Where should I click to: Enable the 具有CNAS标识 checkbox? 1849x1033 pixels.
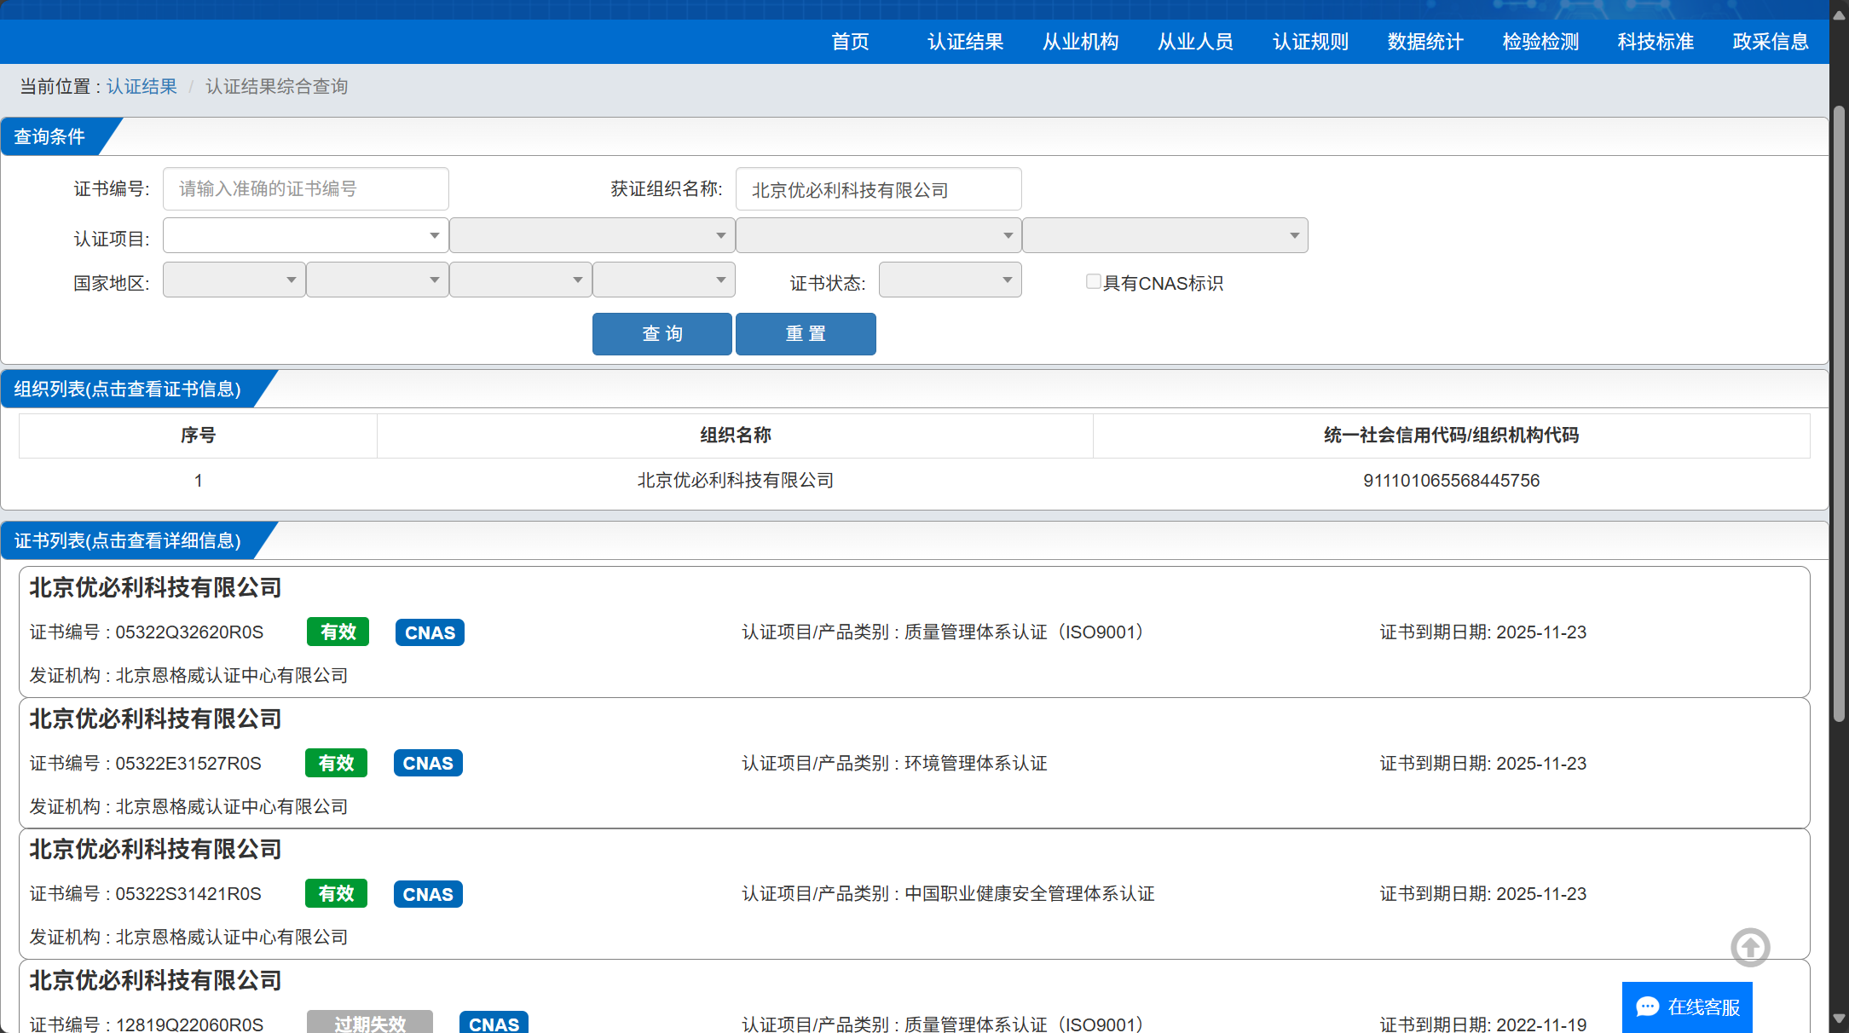(1093, 281)
